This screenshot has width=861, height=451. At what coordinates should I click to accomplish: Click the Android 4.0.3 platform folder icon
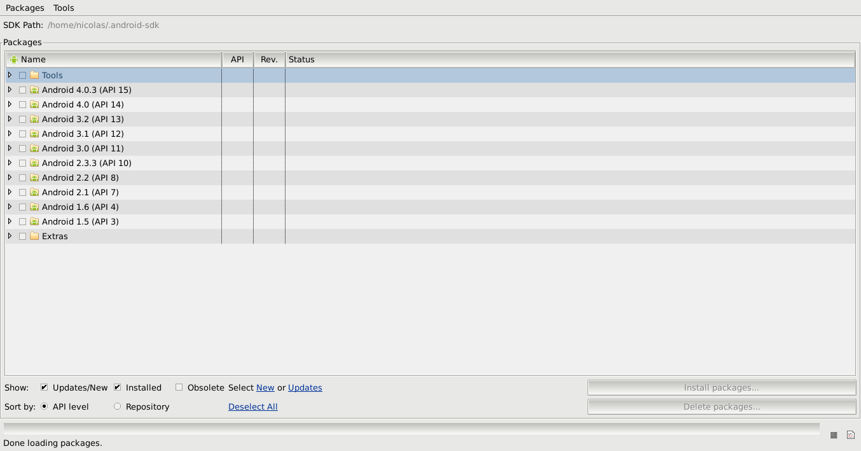click(34, 90)
